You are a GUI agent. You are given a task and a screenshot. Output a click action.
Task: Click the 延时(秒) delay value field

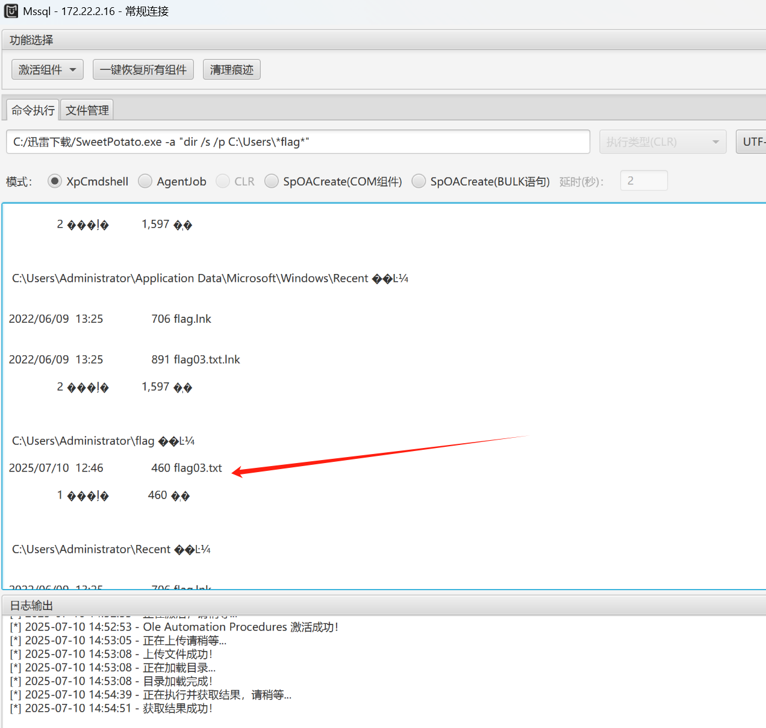point(643,181)
